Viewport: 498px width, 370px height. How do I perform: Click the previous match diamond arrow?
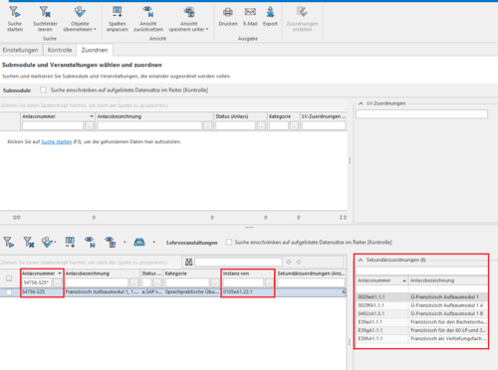tap(289, 262)
